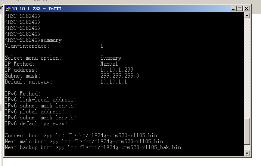Click the scrollbar down arrow
261x166 pixels.
tap(247, 153)
